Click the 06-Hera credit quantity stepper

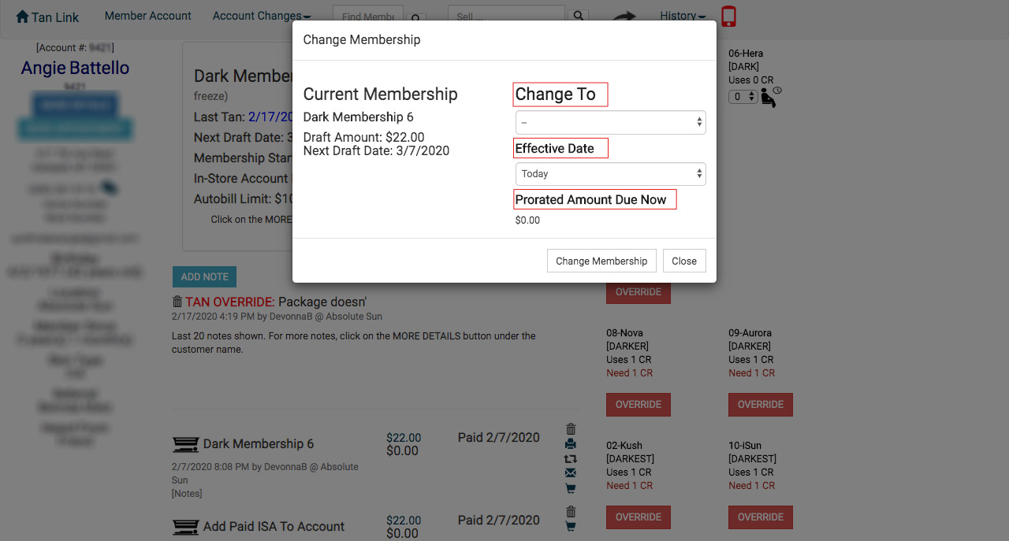click(743, 96)
